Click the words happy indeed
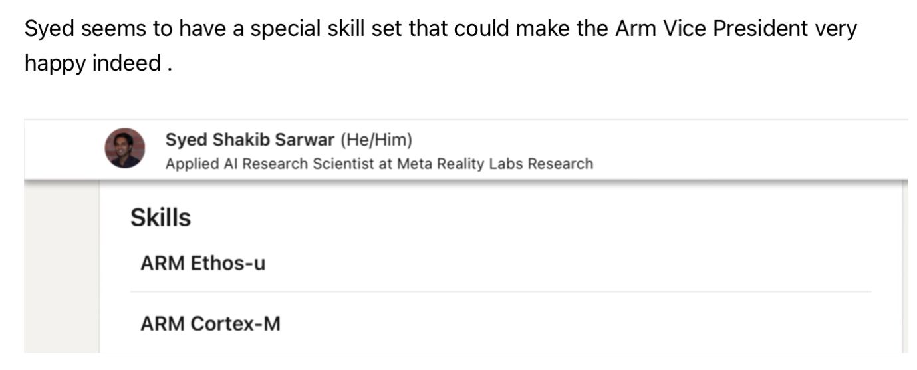This screenshot has width=917, height=370. tap(93, 64)
